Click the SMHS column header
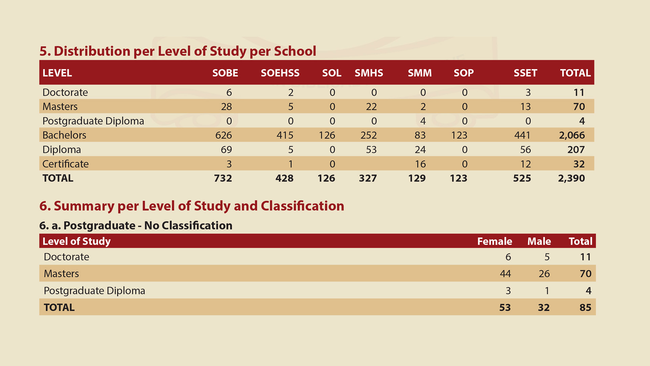The image size is (650, 366). point(369,73)
